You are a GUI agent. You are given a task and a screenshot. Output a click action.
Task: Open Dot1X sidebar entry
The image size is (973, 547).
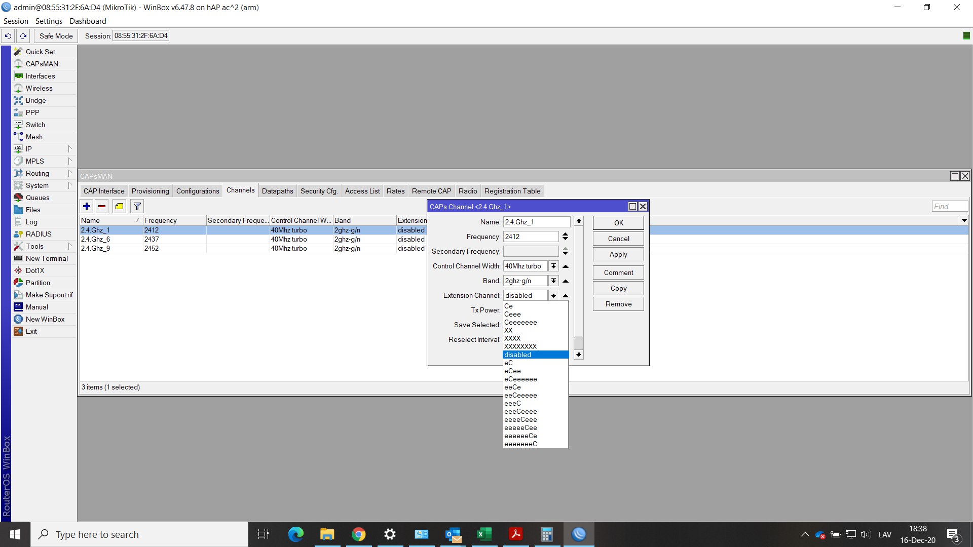coord(35,270)
